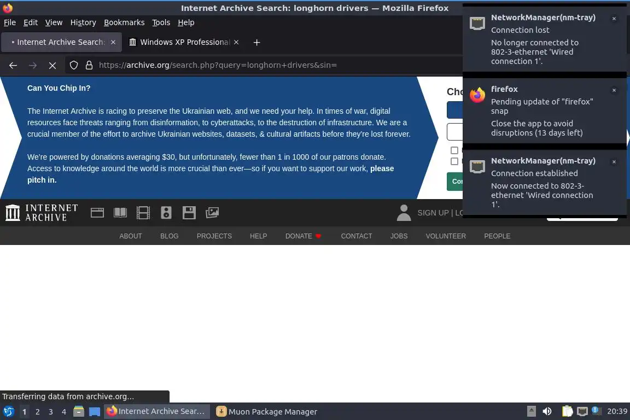630x420 pixels.
Task: Open the Bookmarks menu
Action: [x=124, y=22]
